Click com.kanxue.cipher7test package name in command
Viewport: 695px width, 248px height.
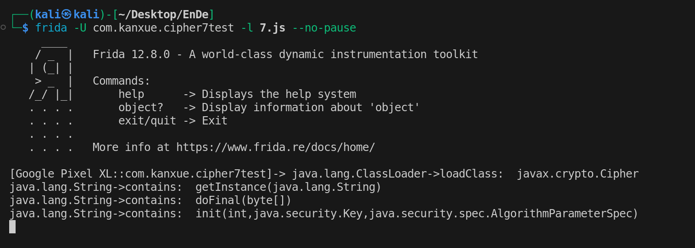pos(163,28)
